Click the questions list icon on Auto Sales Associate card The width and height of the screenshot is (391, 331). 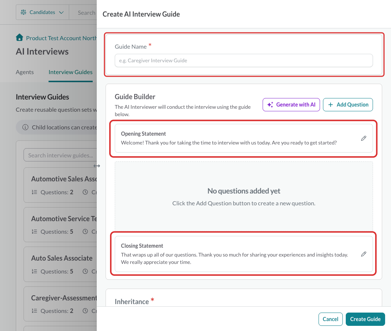(x=35, y=271)
